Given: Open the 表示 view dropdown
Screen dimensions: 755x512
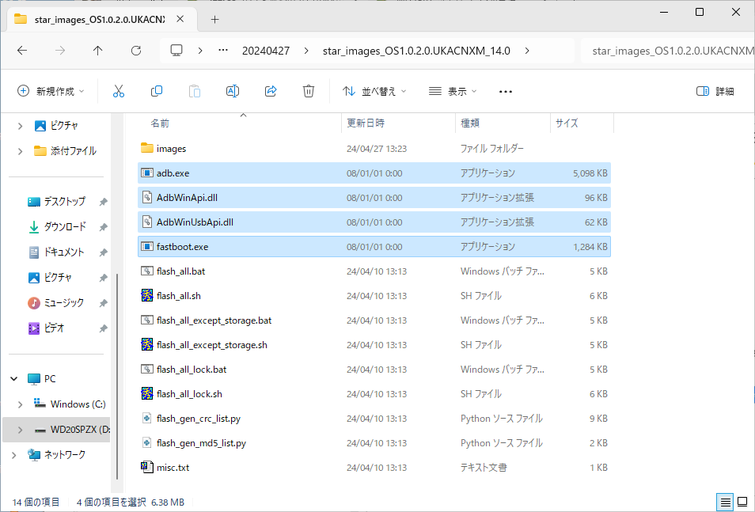Looking at the screenshot, I should click(453, 91).
